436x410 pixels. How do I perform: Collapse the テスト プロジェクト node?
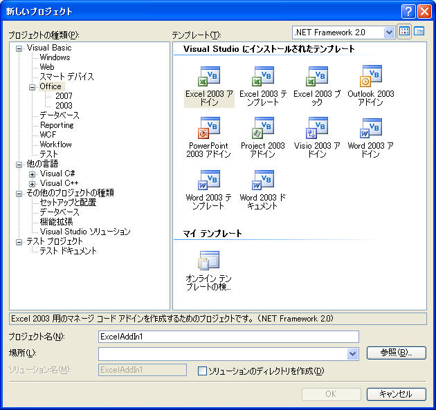(19, 242)
